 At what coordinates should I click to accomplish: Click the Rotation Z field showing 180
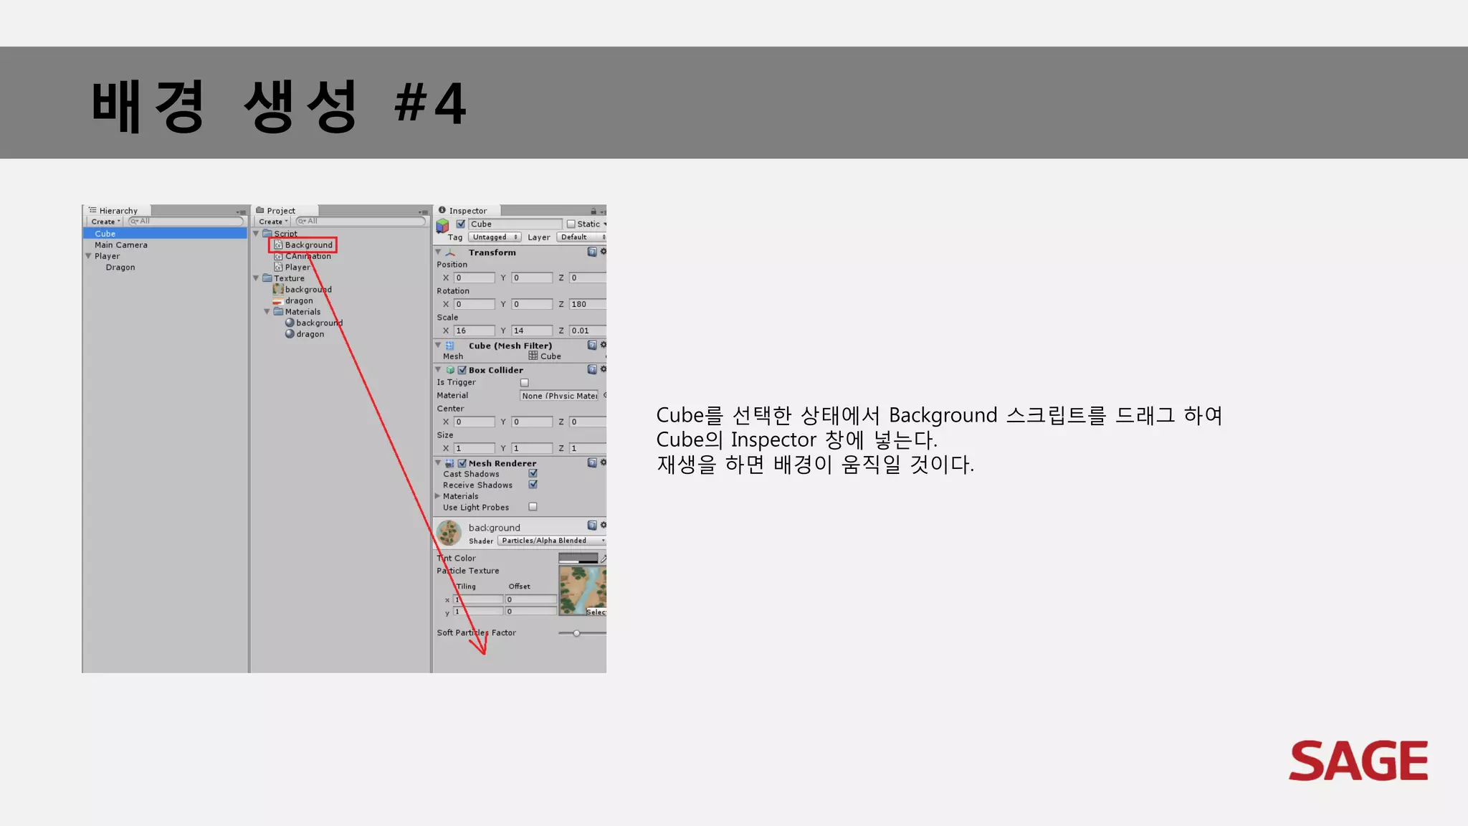tap(588, 304)
